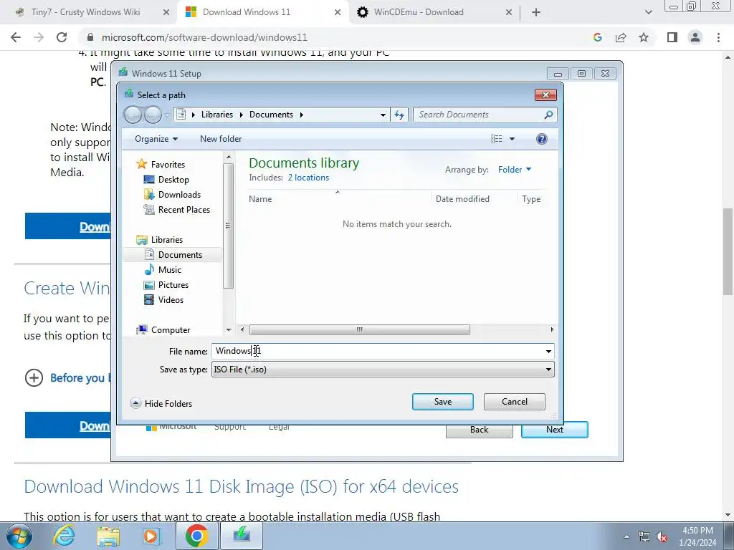Open Chrome tab search chevron
Screen dimensions: 734x550
click(x=648, y=13)
